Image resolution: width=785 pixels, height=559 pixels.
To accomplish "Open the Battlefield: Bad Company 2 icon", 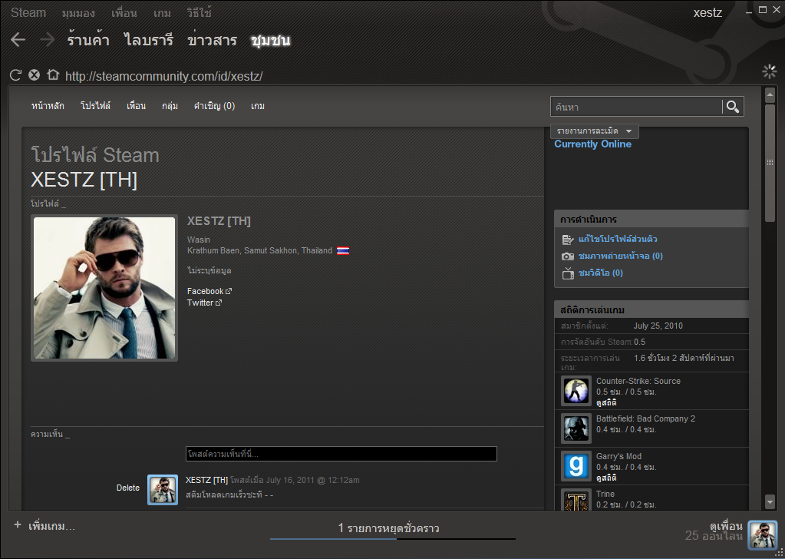I will click(576, 428).
